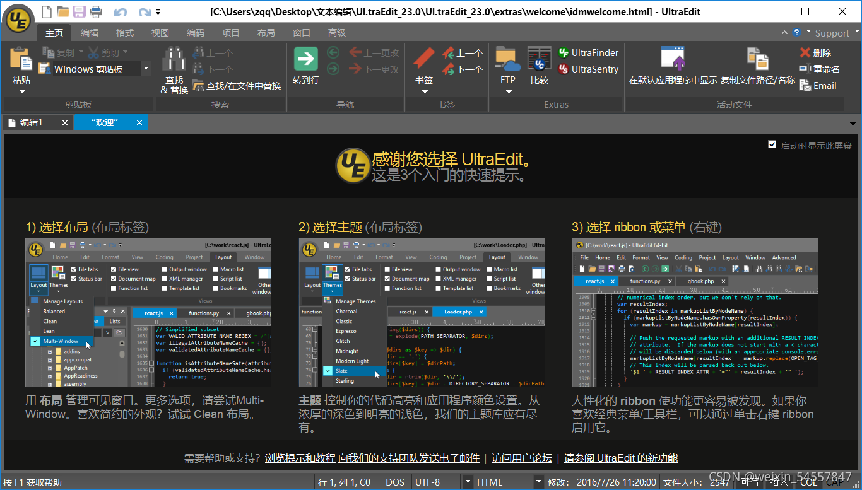Open the Windows 剪贴板 clipboard dropdown
The width and height of the screenshot is (862, 490).
pos(146,69)
